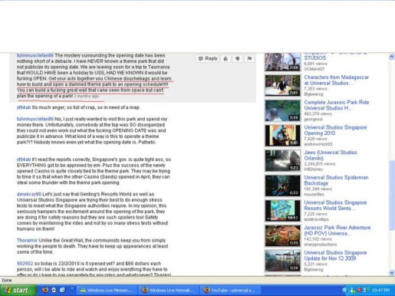Open derekcsy90 user profile link
This screenshot has height=296, width=395.
(x=29, y=194)
